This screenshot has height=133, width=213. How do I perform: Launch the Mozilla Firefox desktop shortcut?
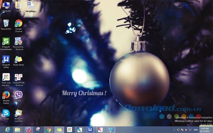[6, 97]
